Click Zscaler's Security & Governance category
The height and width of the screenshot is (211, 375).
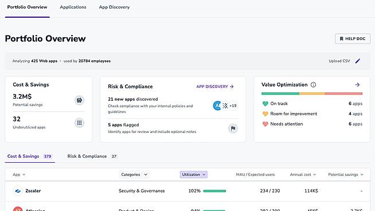tap(142, 191)
